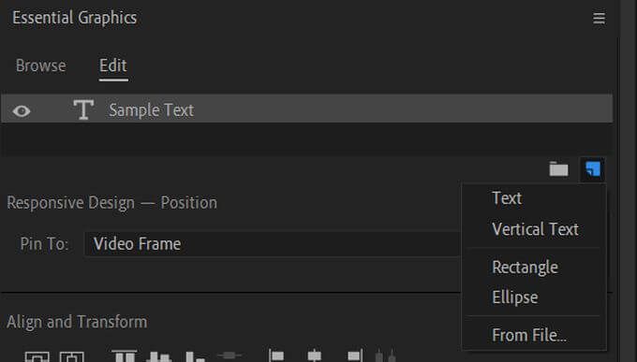Click the text layer T icon
This screenshot has width=637, height=362.
(83, 109)
